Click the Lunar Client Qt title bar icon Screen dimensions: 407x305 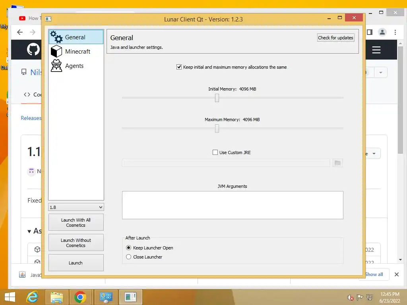[x=48, y=19]
